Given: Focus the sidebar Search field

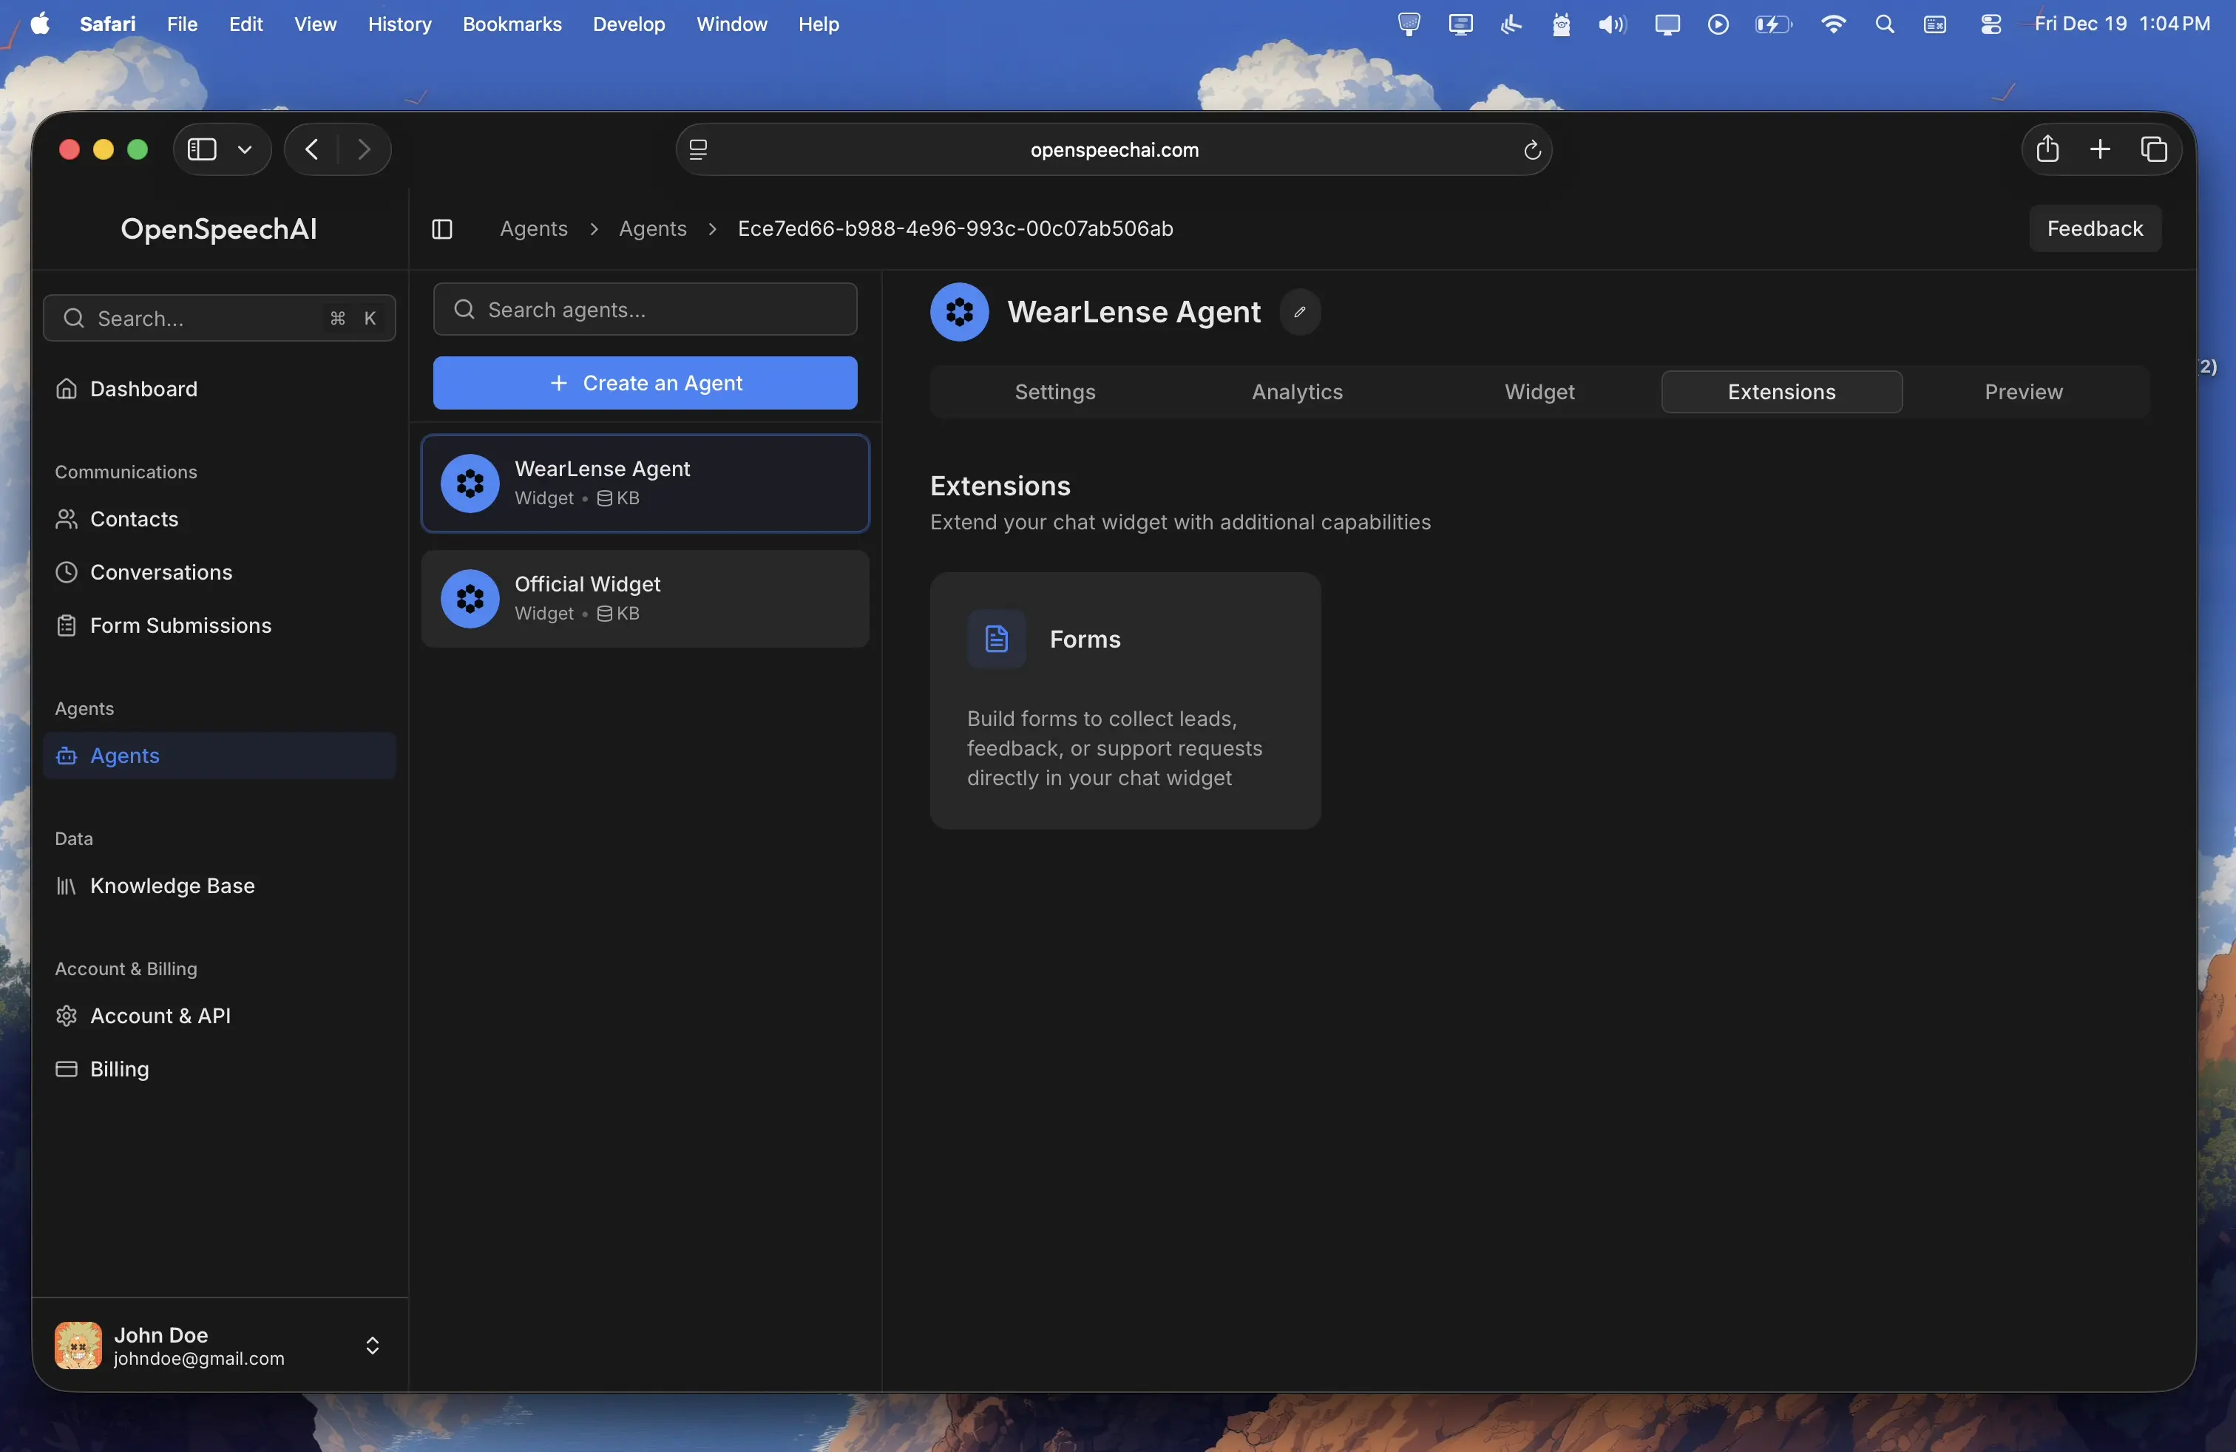Looking at the screenshot, I should click(x=219, y=319).
